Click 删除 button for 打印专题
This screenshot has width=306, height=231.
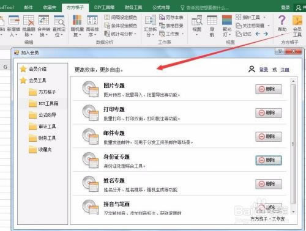pyautogui.click(x=269, y=113)
